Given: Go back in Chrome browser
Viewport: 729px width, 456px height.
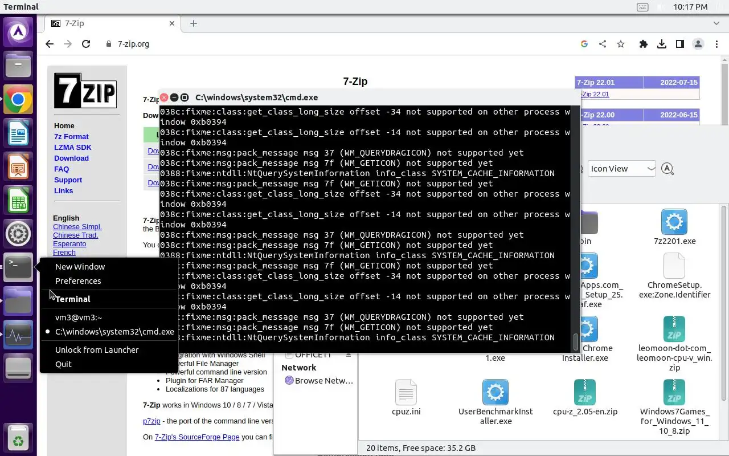Looking at the screenshot, I should click(x=50, y=44).
